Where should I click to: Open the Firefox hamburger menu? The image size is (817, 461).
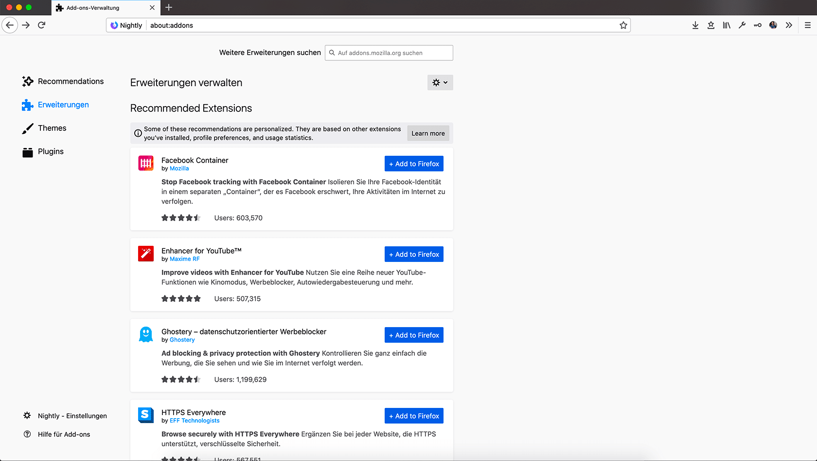pos(808,25)
